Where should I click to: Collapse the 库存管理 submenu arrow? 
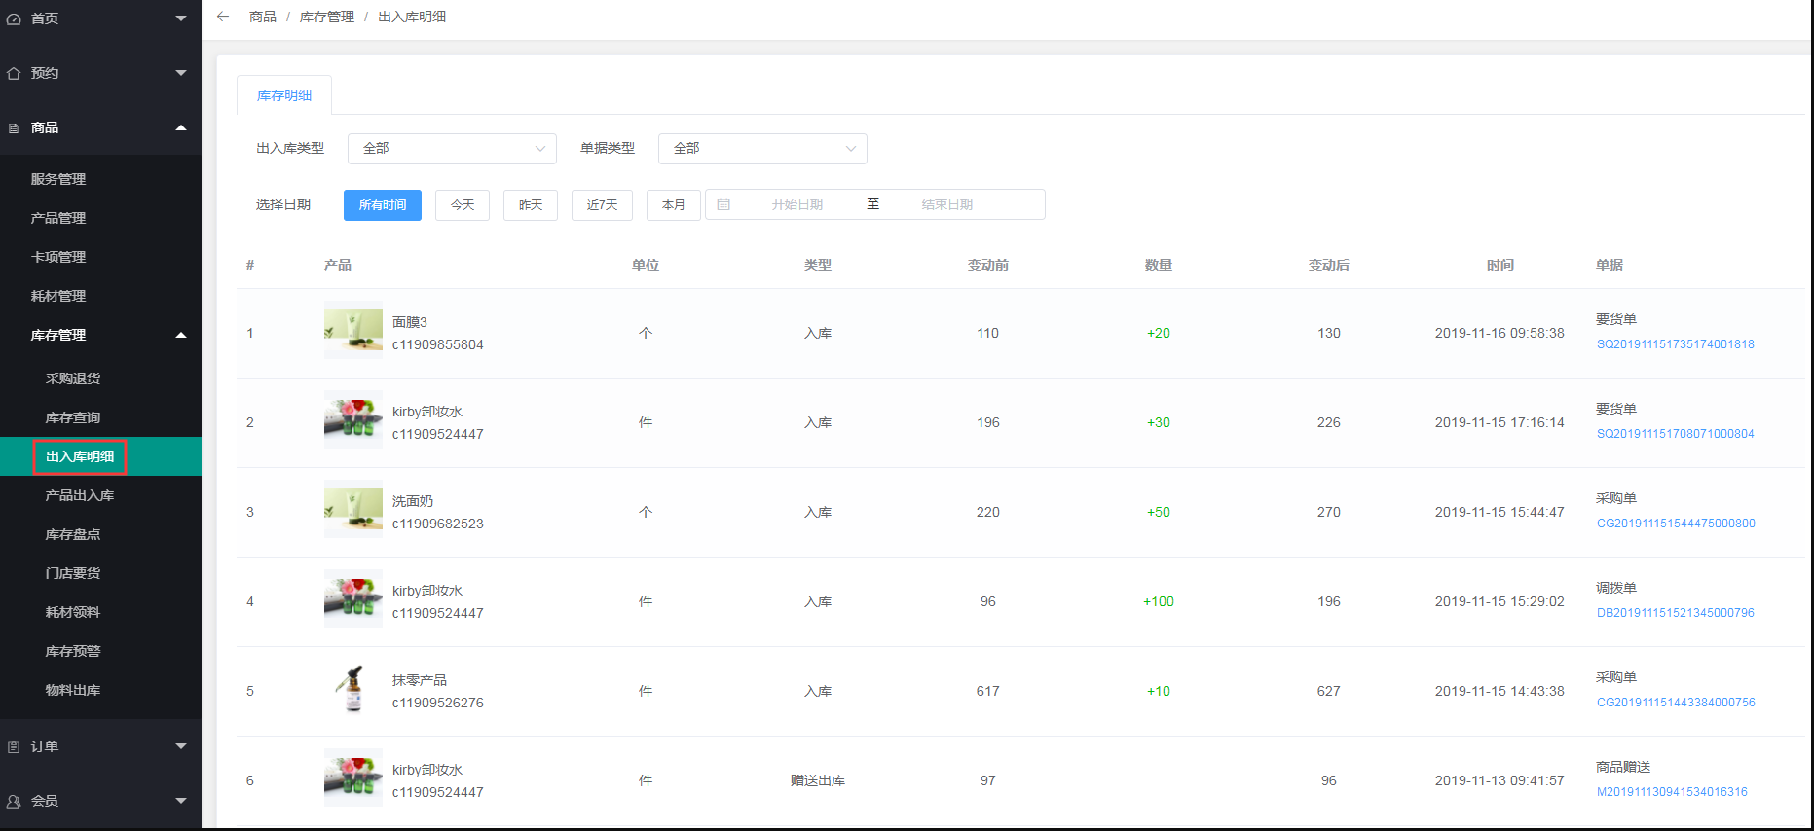click(x=181, y=335)
